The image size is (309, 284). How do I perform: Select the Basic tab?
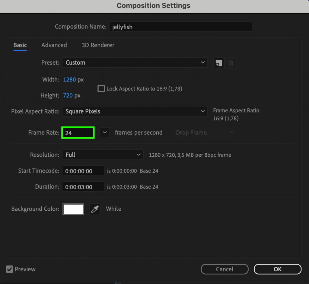click(20, 45)
